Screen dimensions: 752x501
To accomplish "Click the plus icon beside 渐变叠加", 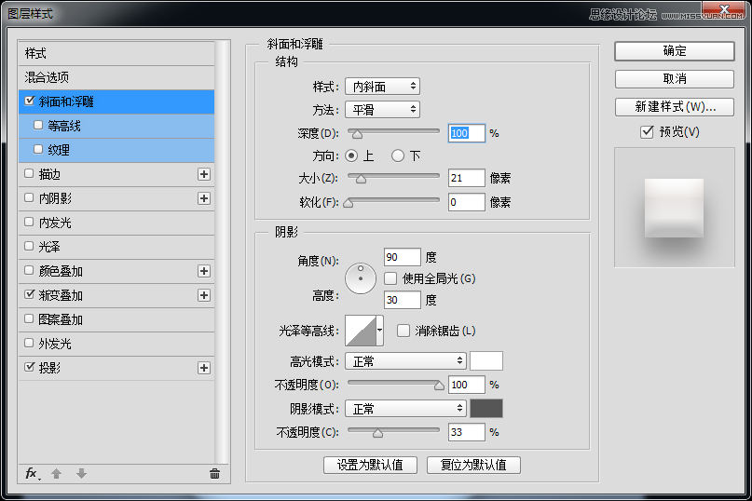I will point(204,295).
